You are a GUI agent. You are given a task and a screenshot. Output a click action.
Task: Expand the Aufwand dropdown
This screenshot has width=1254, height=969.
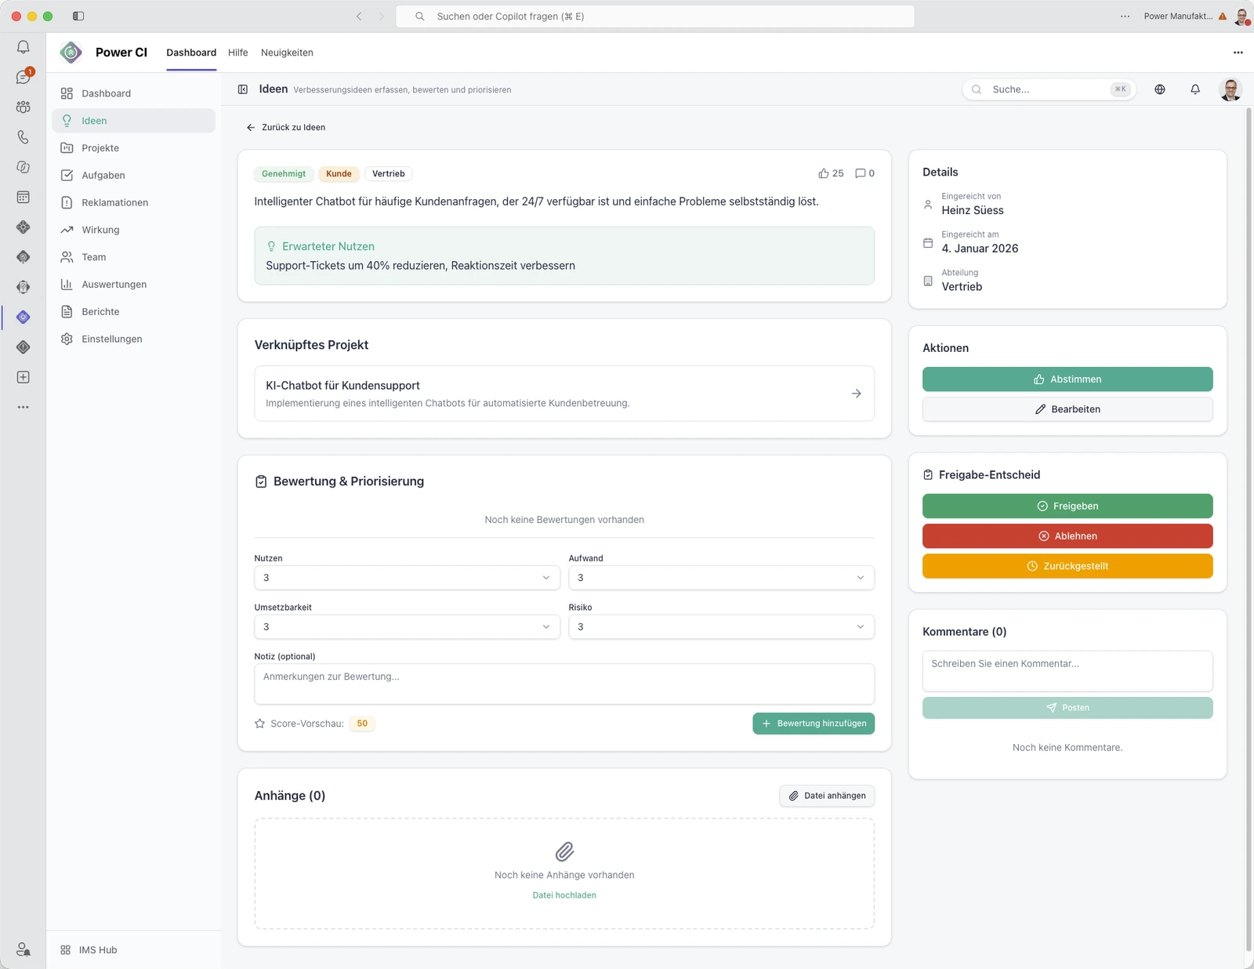721,578
